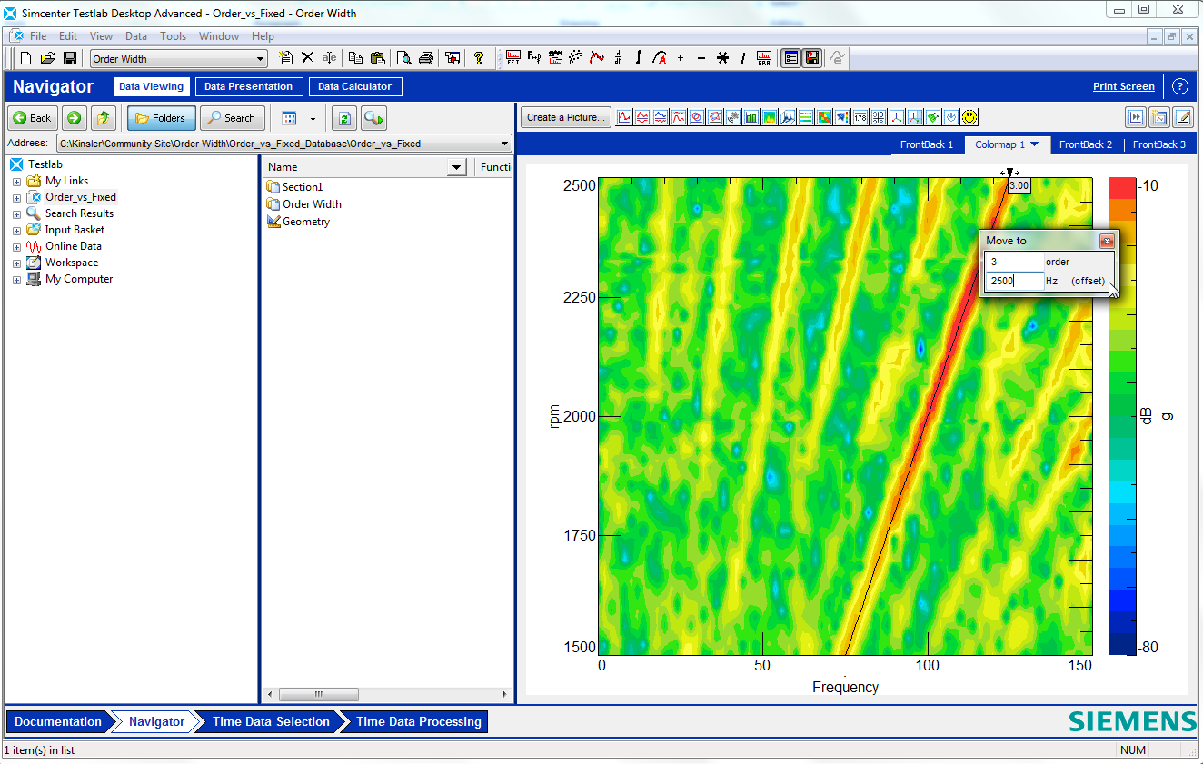Open the Tools menu

click(173, 36)
